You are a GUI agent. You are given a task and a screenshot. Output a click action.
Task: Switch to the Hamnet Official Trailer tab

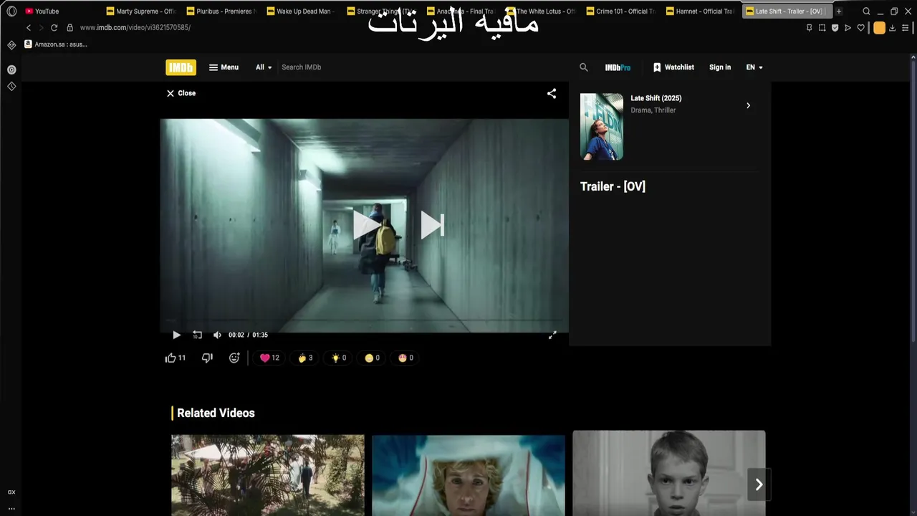701,11
